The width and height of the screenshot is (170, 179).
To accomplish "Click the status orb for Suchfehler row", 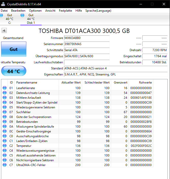I will [x=5, y=112].
